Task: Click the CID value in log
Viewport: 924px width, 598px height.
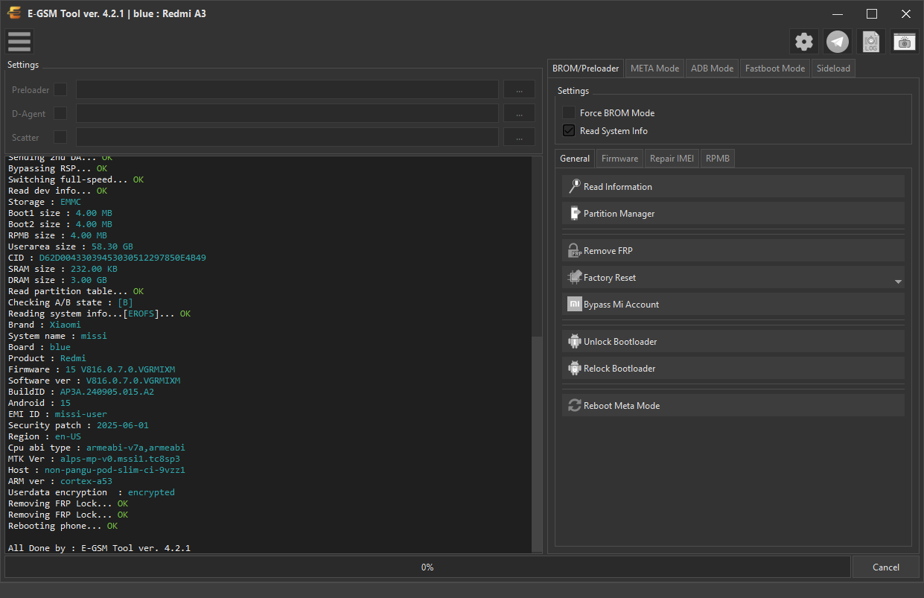Action: [123, 258]
